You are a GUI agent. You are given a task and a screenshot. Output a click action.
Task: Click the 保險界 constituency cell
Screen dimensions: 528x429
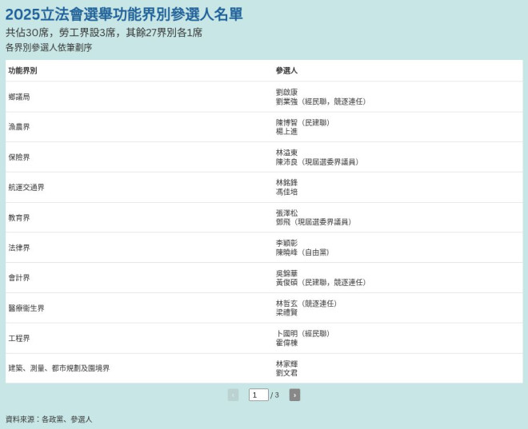point(19,157)
